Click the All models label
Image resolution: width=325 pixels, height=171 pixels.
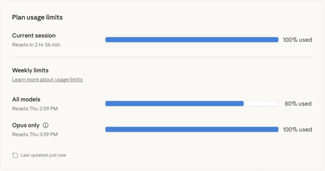26,100
